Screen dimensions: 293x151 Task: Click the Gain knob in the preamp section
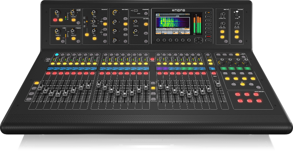[57, 13]
